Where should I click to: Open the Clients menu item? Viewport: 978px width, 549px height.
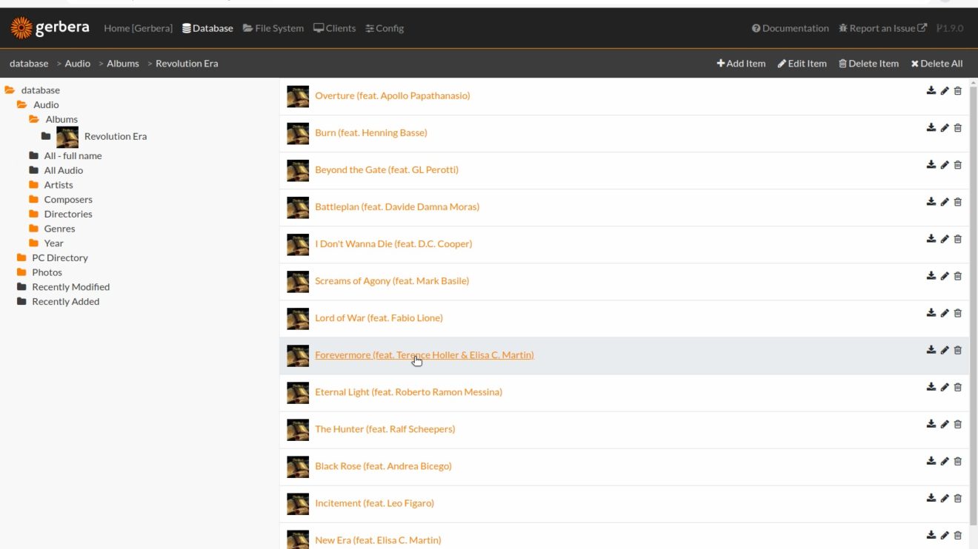pos(334,28)
